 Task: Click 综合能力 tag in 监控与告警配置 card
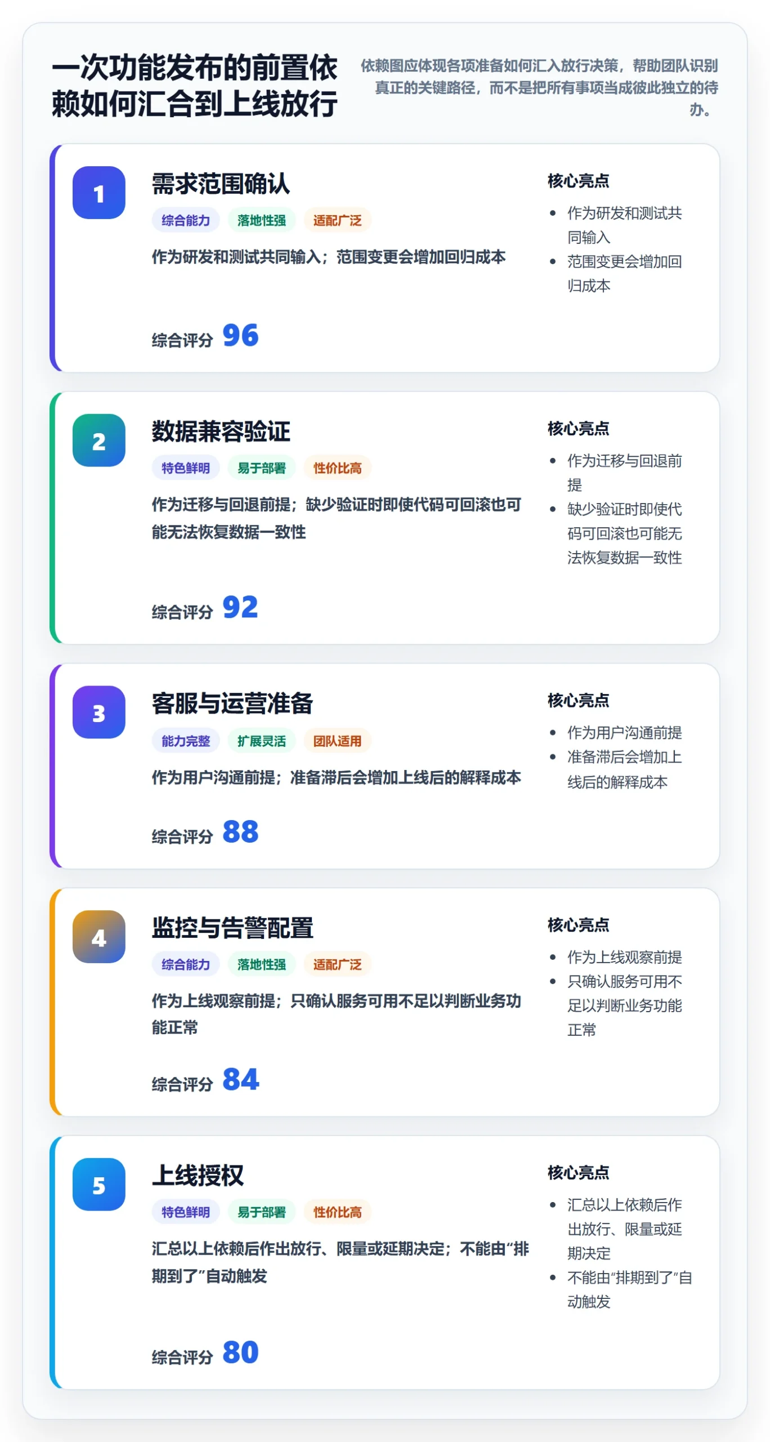click(x=186, y=964)
